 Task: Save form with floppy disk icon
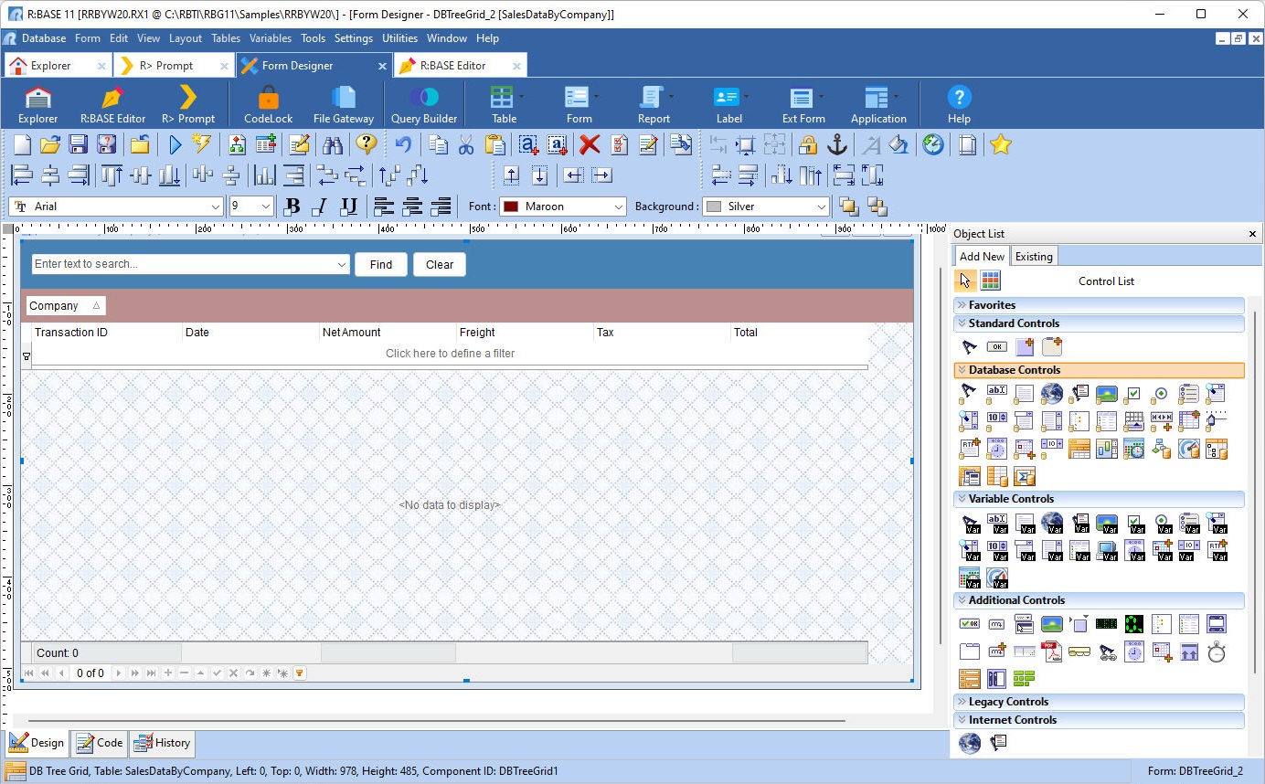pyautogui.click(x=78, y=144)
